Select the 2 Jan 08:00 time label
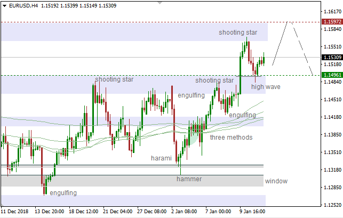 185,212
